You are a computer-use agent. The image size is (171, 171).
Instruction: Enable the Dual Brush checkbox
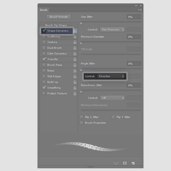tap(44, 48)
